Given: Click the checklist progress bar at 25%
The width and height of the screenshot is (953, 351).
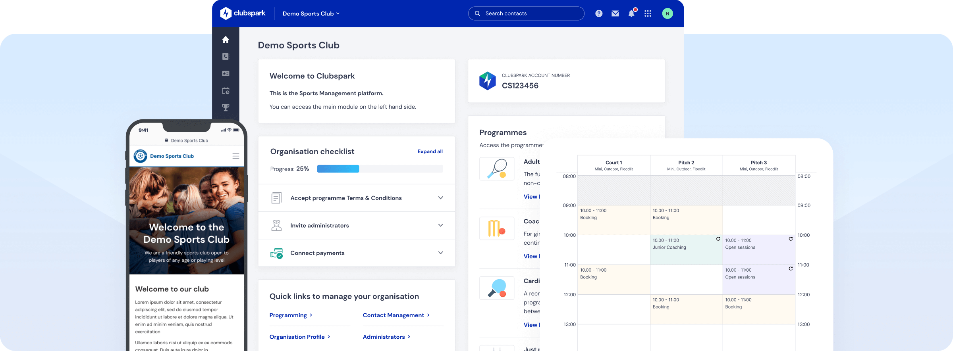Looking at the screenshot, I should pyautogui.click(x=380, y=169).
